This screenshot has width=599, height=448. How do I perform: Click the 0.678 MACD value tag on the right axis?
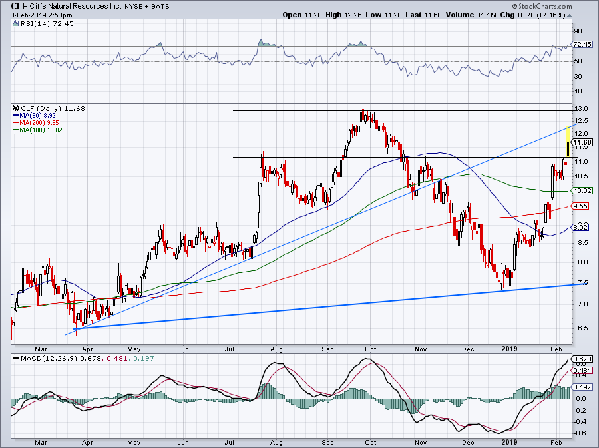[582, 359]
